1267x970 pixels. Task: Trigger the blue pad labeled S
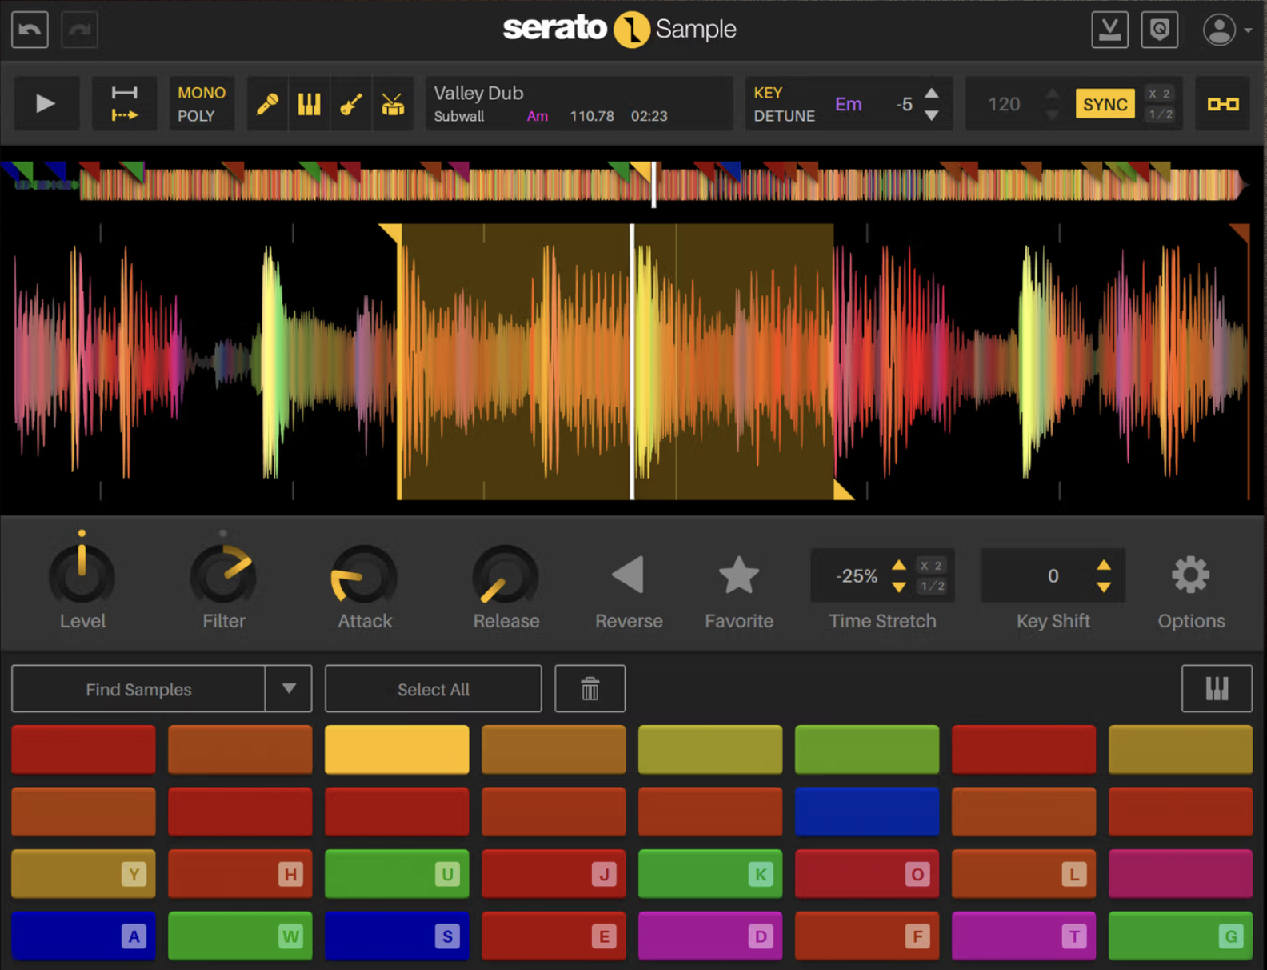click(397, 936)
